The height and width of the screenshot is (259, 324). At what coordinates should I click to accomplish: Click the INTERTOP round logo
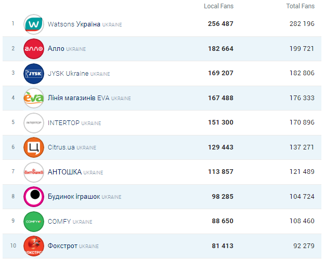click(x=34, y=123)
